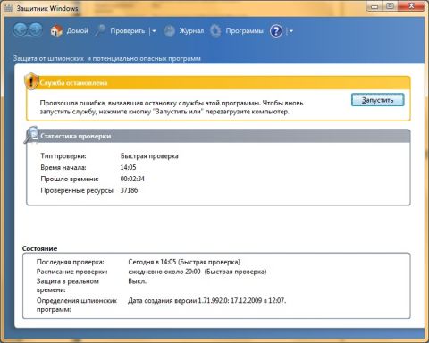Select checked resources value 37186
The width and height of the screenshot is (429, 343).
[129, 190]
